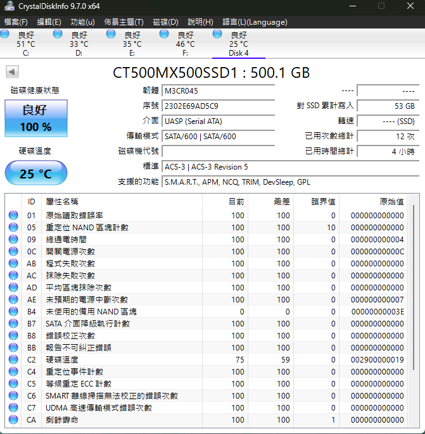Open the 功能(u) menu
Image resolution: width=425 pixels, height=434 pixels.
coord(82,22)
